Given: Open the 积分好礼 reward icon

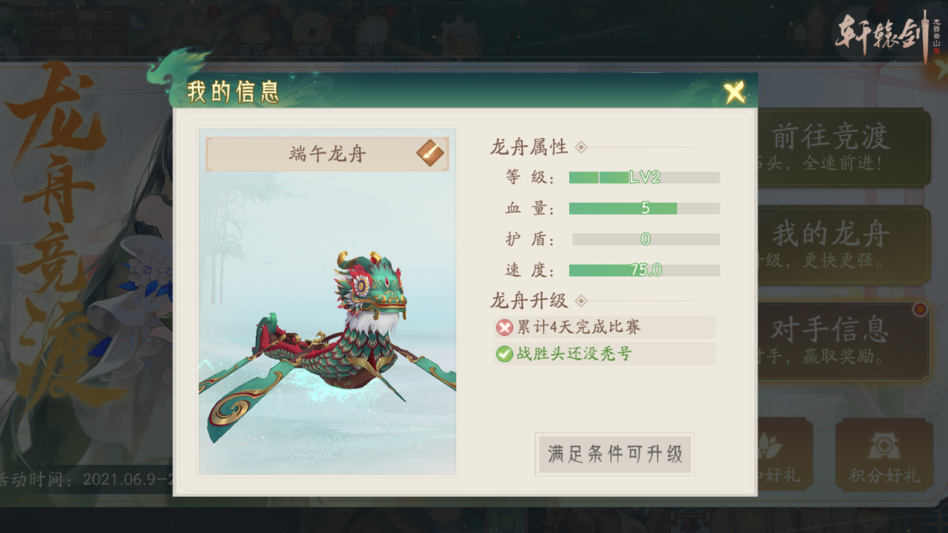Looking at the screenshot, I should pos(884,455).
